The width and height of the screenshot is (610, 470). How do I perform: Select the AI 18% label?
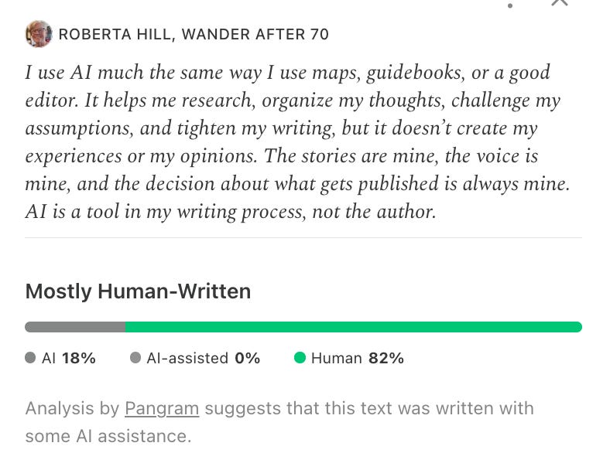[x=69, y=358]
